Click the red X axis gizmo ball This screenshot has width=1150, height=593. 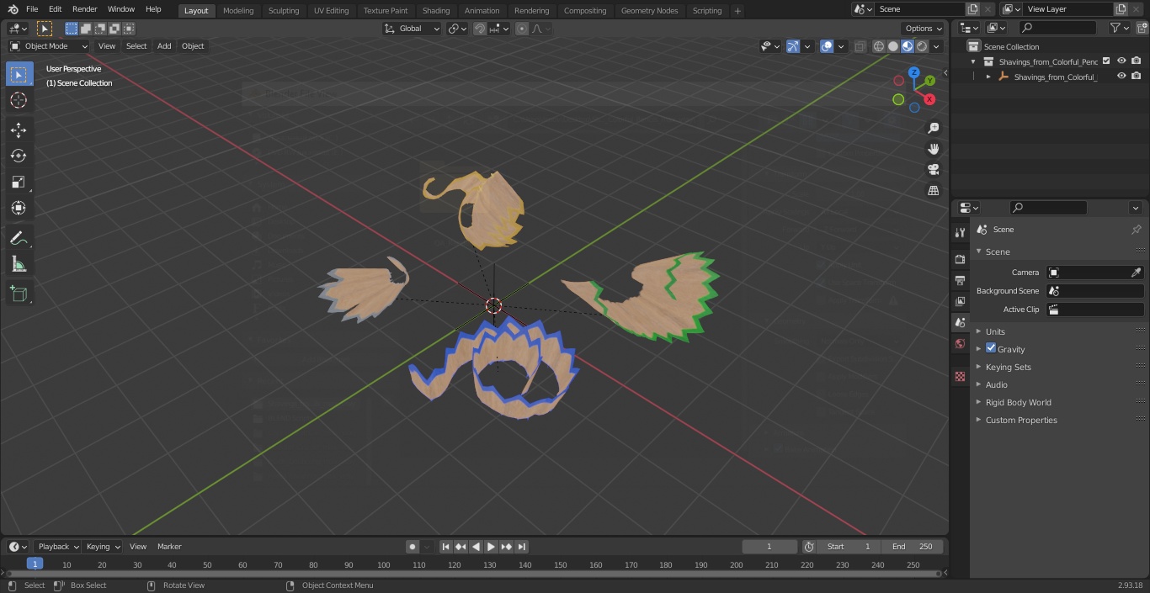(x=929, y=99)
